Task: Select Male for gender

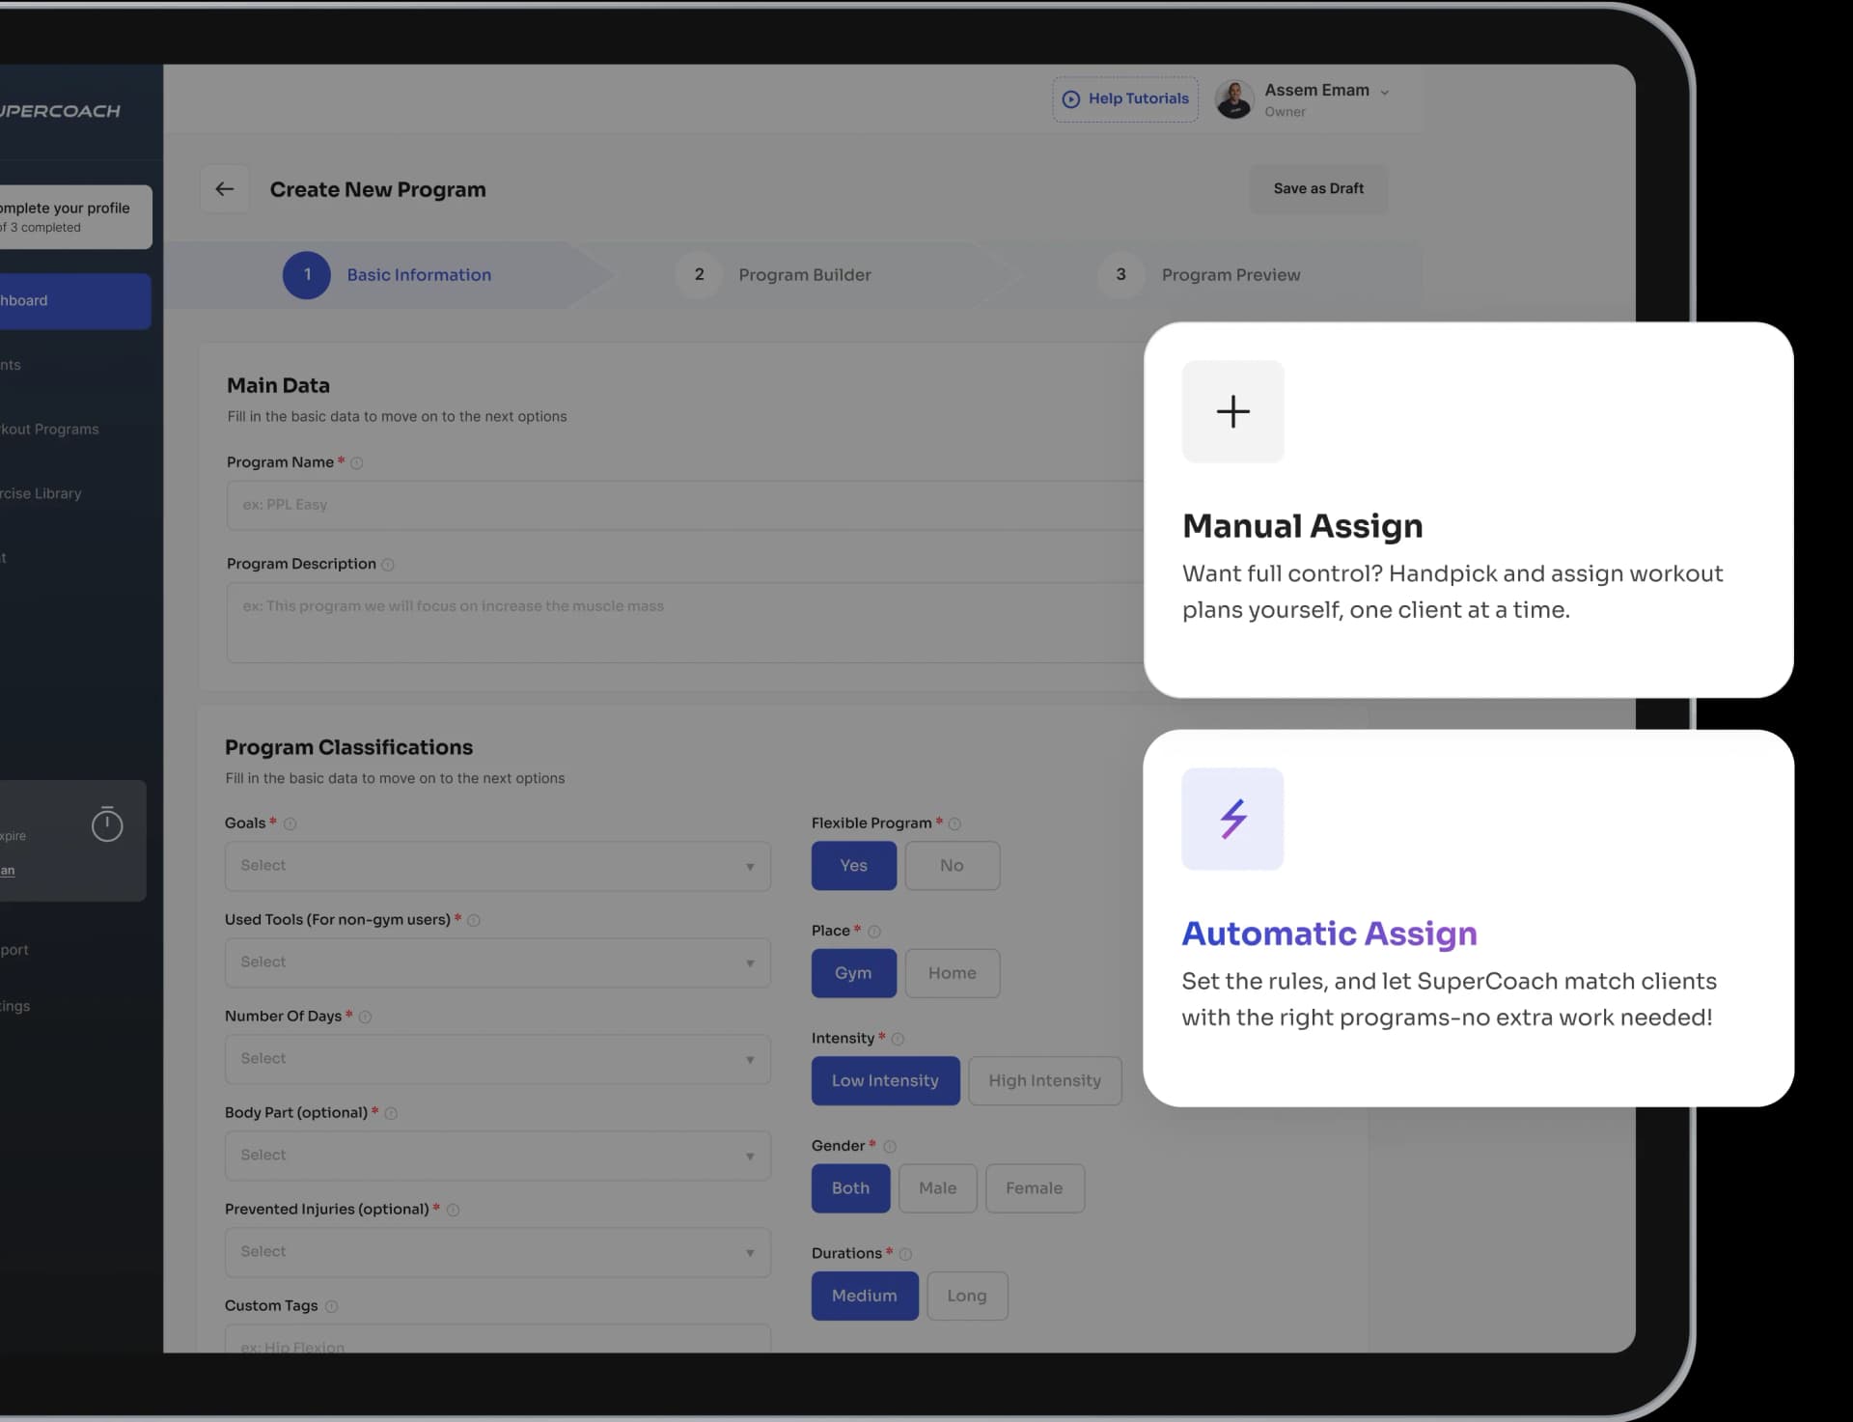Action: click(x=937, y=1188)
